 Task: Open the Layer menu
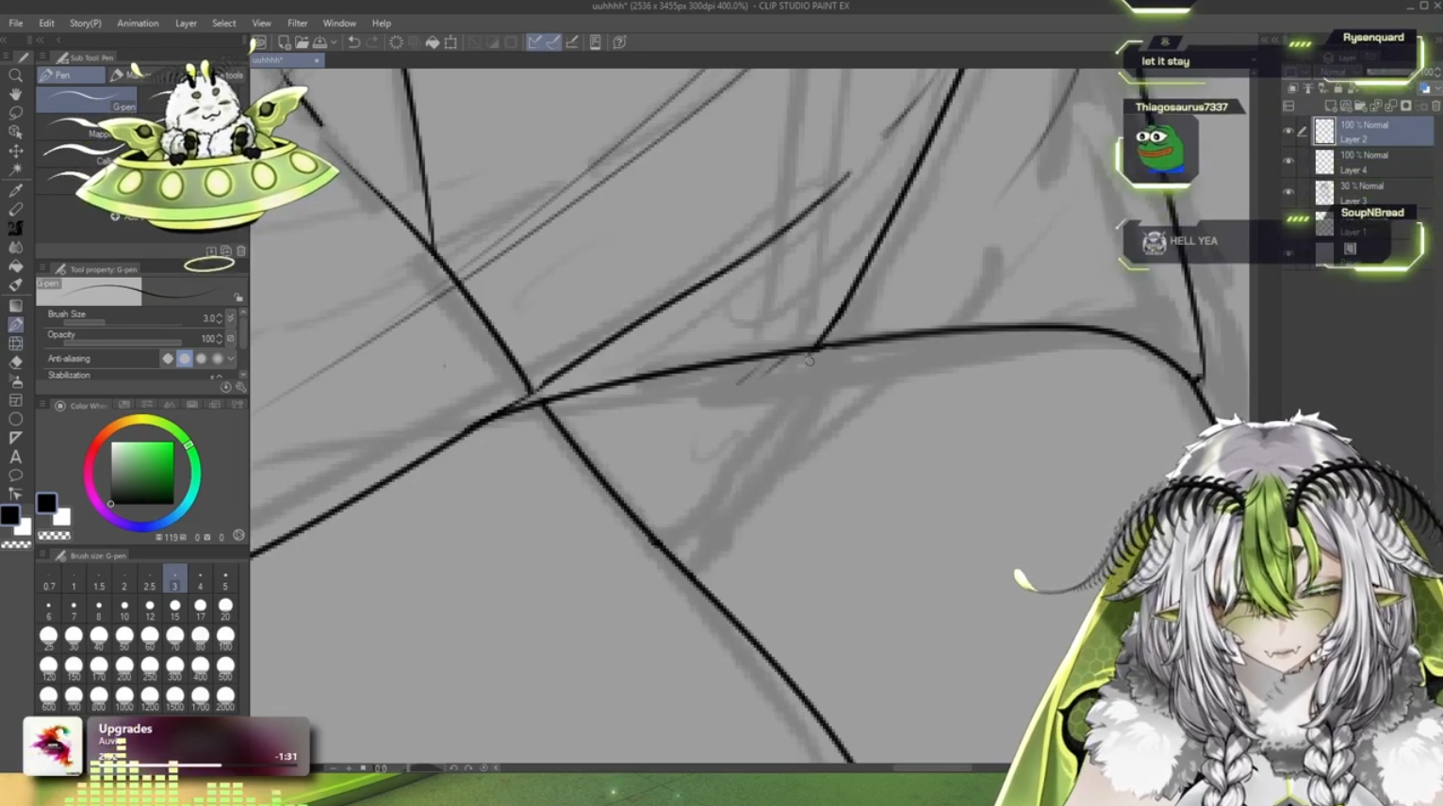click(x=186, y=23)
